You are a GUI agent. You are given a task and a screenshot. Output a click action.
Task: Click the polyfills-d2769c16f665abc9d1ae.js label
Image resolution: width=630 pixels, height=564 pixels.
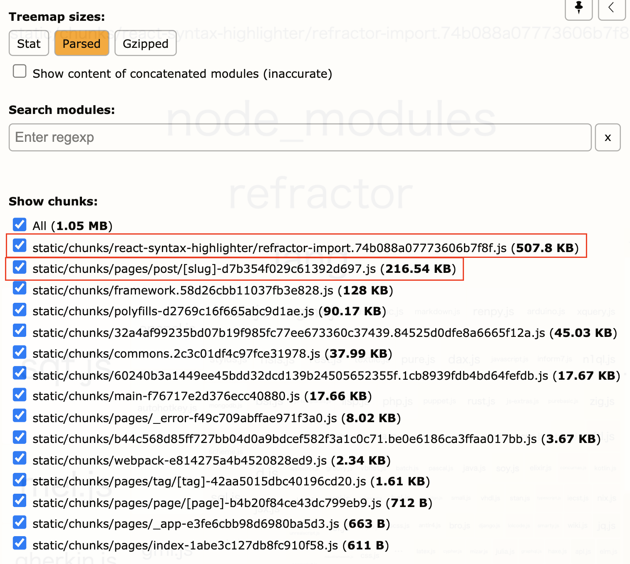(x=209, y=312)
